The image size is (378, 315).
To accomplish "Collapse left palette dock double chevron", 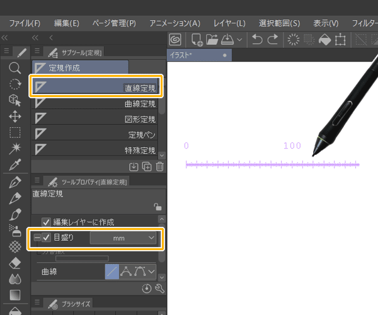I will coord(4,38).
